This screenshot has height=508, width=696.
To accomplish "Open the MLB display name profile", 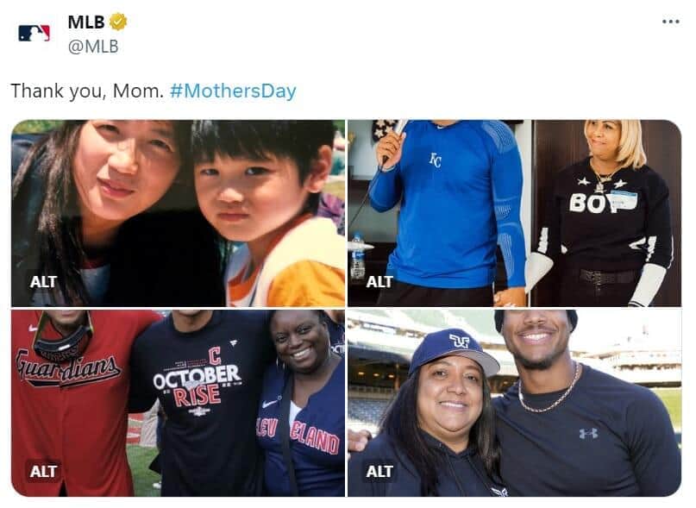I will [x=86, y=22].
